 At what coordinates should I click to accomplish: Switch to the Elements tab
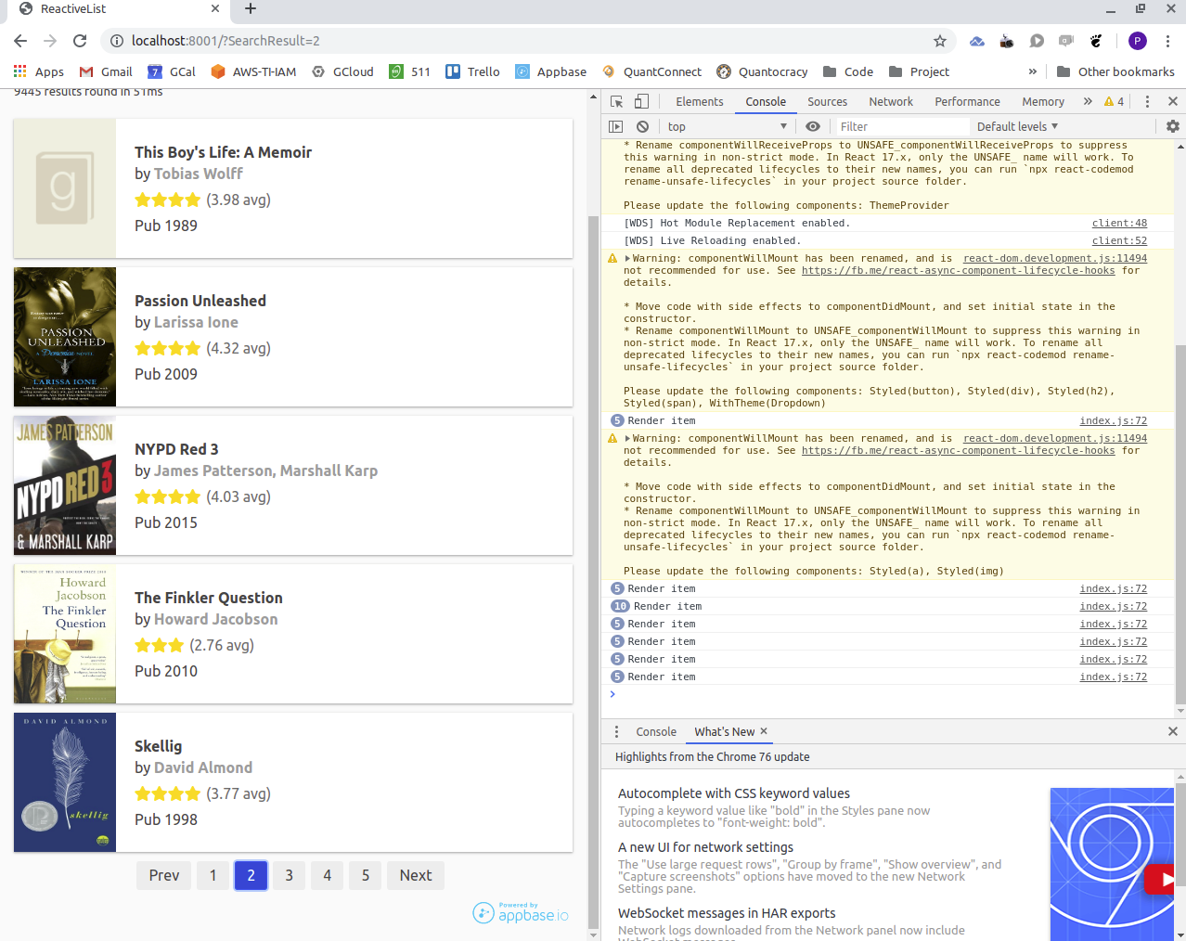[x=700, y=101]
